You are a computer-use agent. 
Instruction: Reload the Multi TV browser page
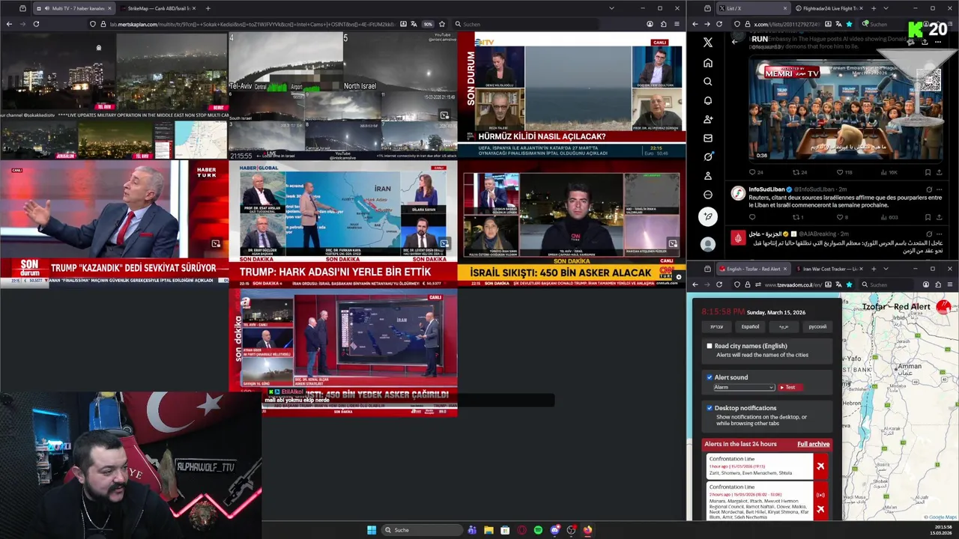pyautogui.click(x=36, y=24)
